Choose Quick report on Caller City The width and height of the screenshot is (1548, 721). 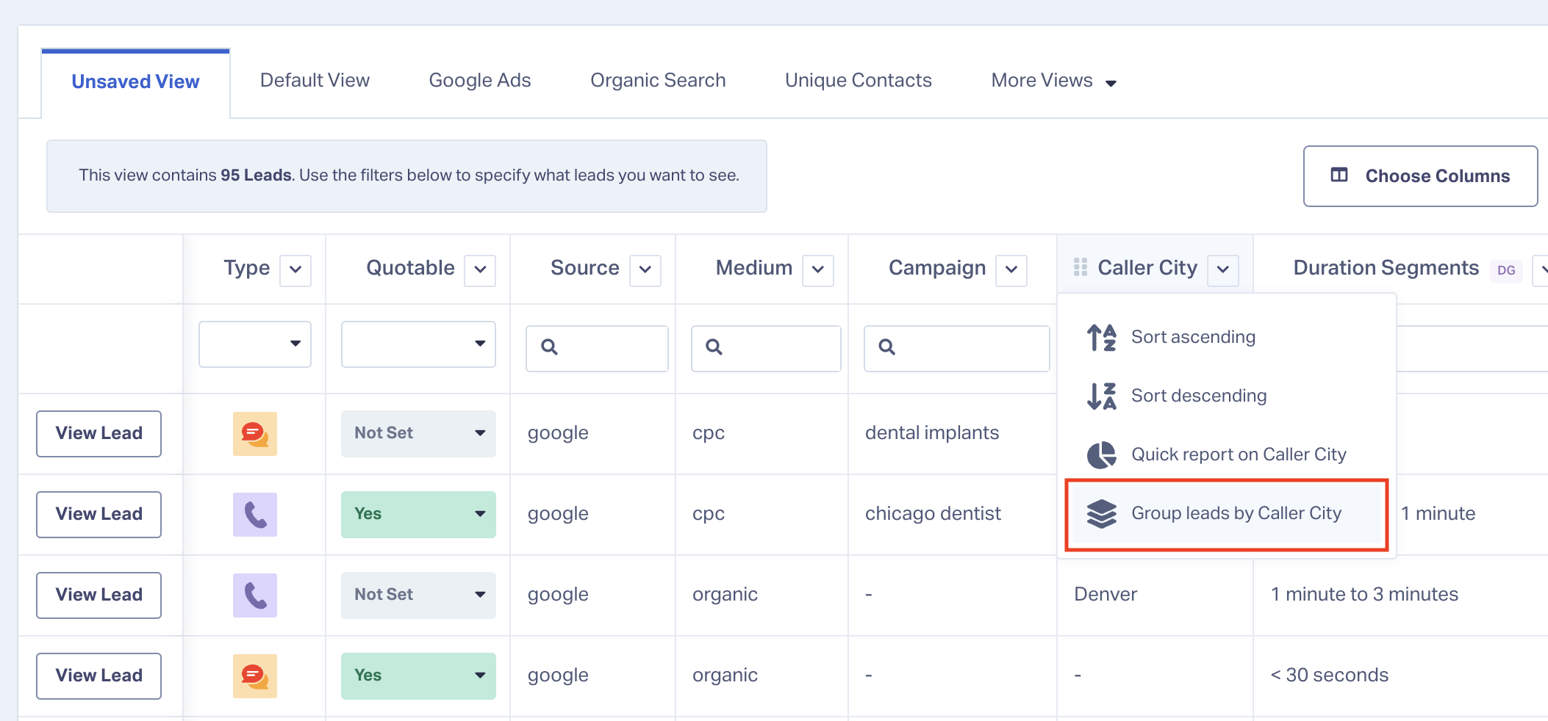(1226, 454)
